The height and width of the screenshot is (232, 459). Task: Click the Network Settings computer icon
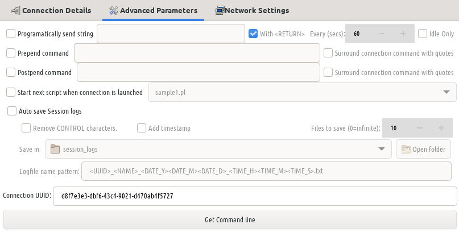click(x=220, y=11)
